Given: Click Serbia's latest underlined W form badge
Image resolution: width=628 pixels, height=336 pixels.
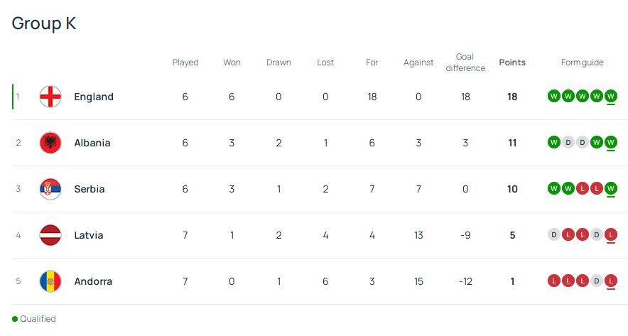Looking at the screenshot, I should (611, 189).
